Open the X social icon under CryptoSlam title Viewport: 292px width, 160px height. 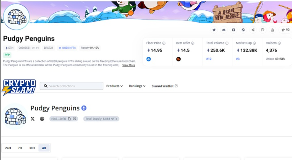point(33,119)
